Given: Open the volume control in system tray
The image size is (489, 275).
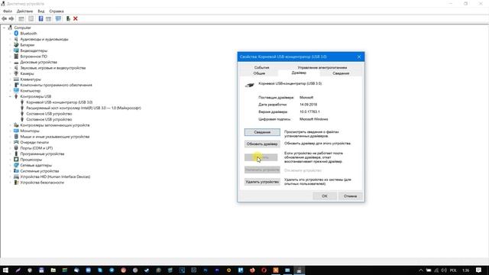Looking at the screenshot, I should click(443, 270).
